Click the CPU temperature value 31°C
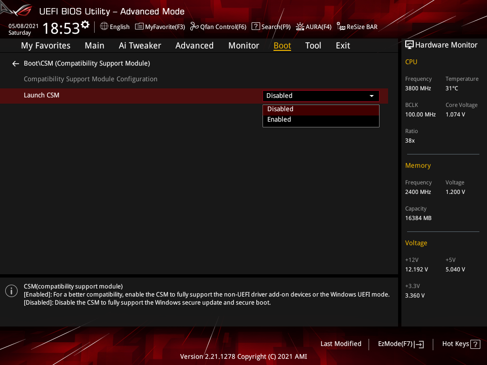 [452, 88]
